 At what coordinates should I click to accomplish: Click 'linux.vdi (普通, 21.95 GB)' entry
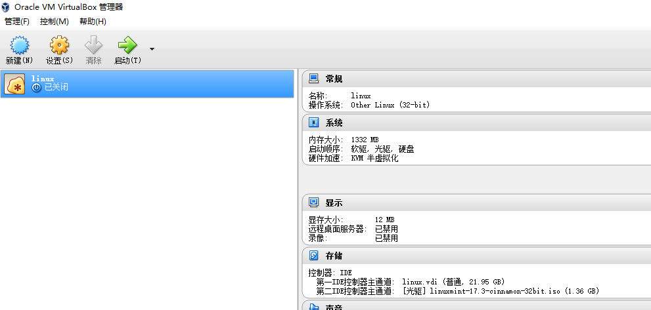pyautogui.click(x=453, y=282)
